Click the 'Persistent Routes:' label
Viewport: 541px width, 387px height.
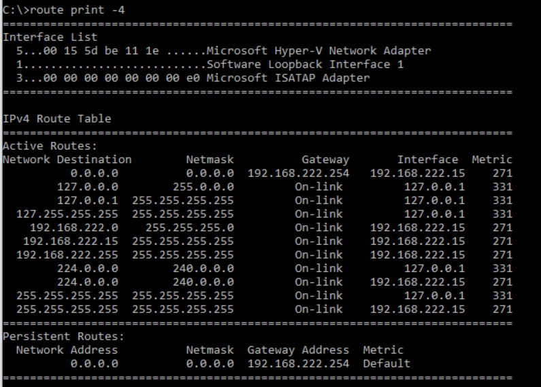[x=63, y=336]
